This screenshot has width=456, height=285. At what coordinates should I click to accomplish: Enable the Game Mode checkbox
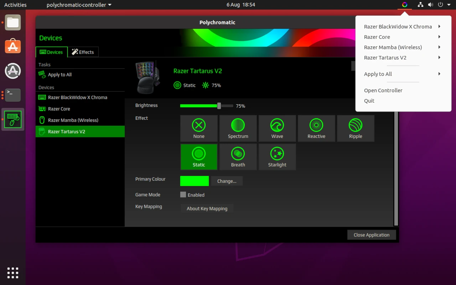coord(183,195)
